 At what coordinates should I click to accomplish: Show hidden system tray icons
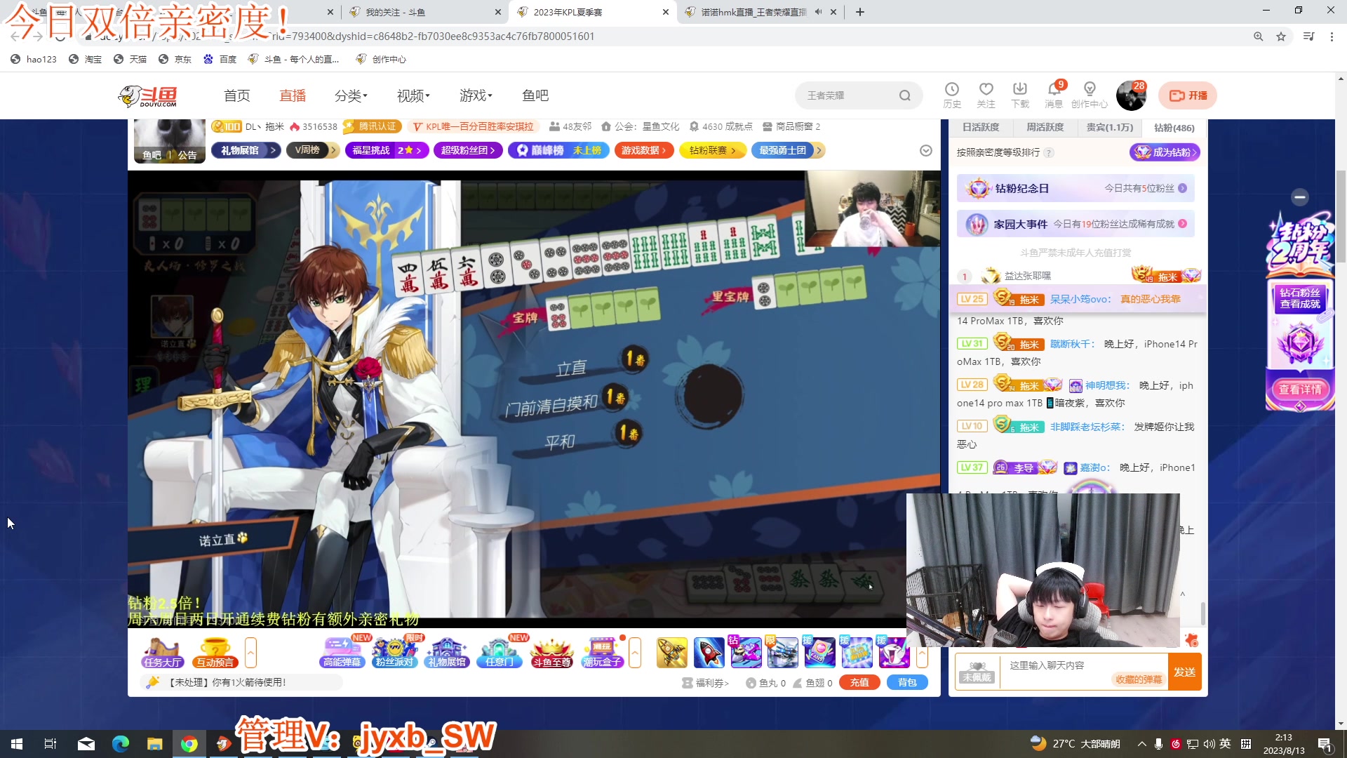point(1141,744)
